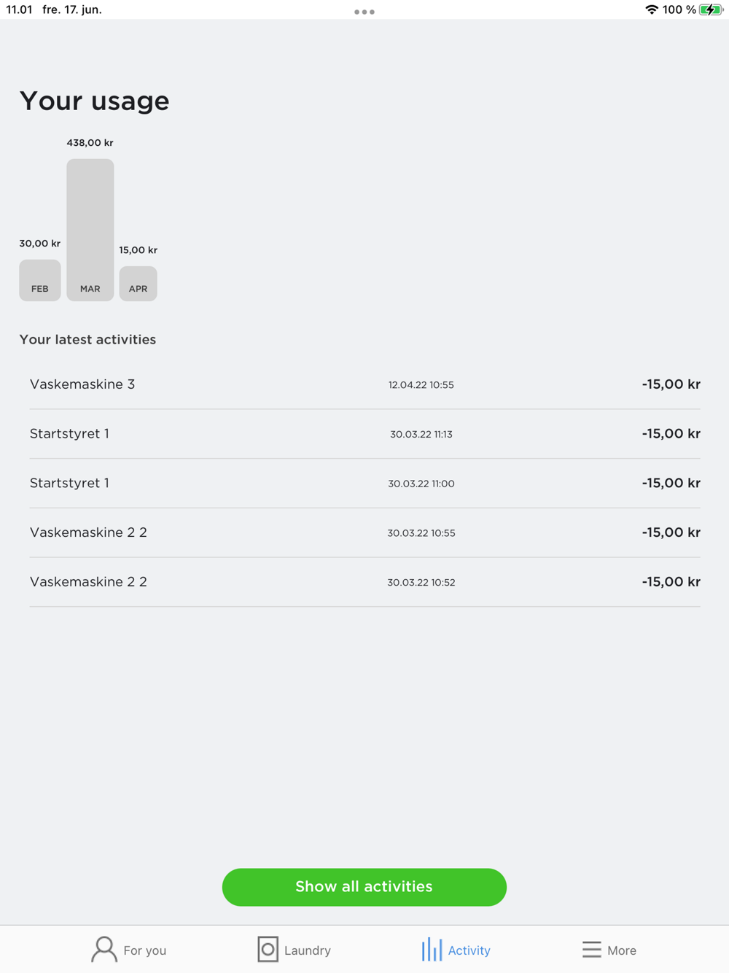Switch to the More tab label
The image size is (729, 973).
[x=622, y=950]
